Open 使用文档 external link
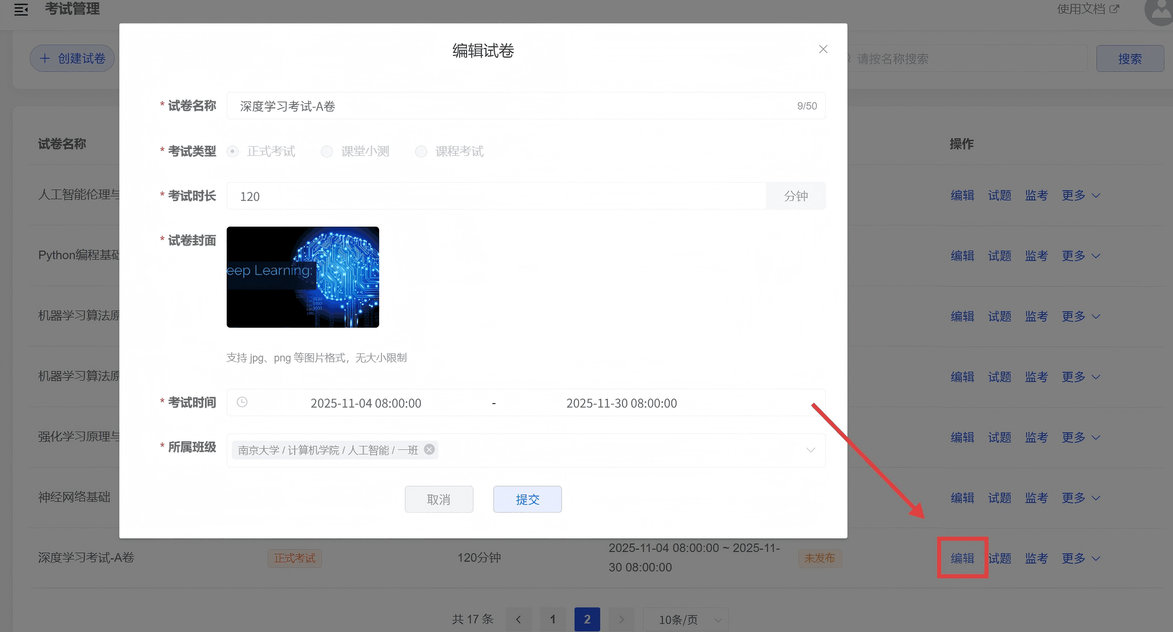 click(x=1087, y=9)
